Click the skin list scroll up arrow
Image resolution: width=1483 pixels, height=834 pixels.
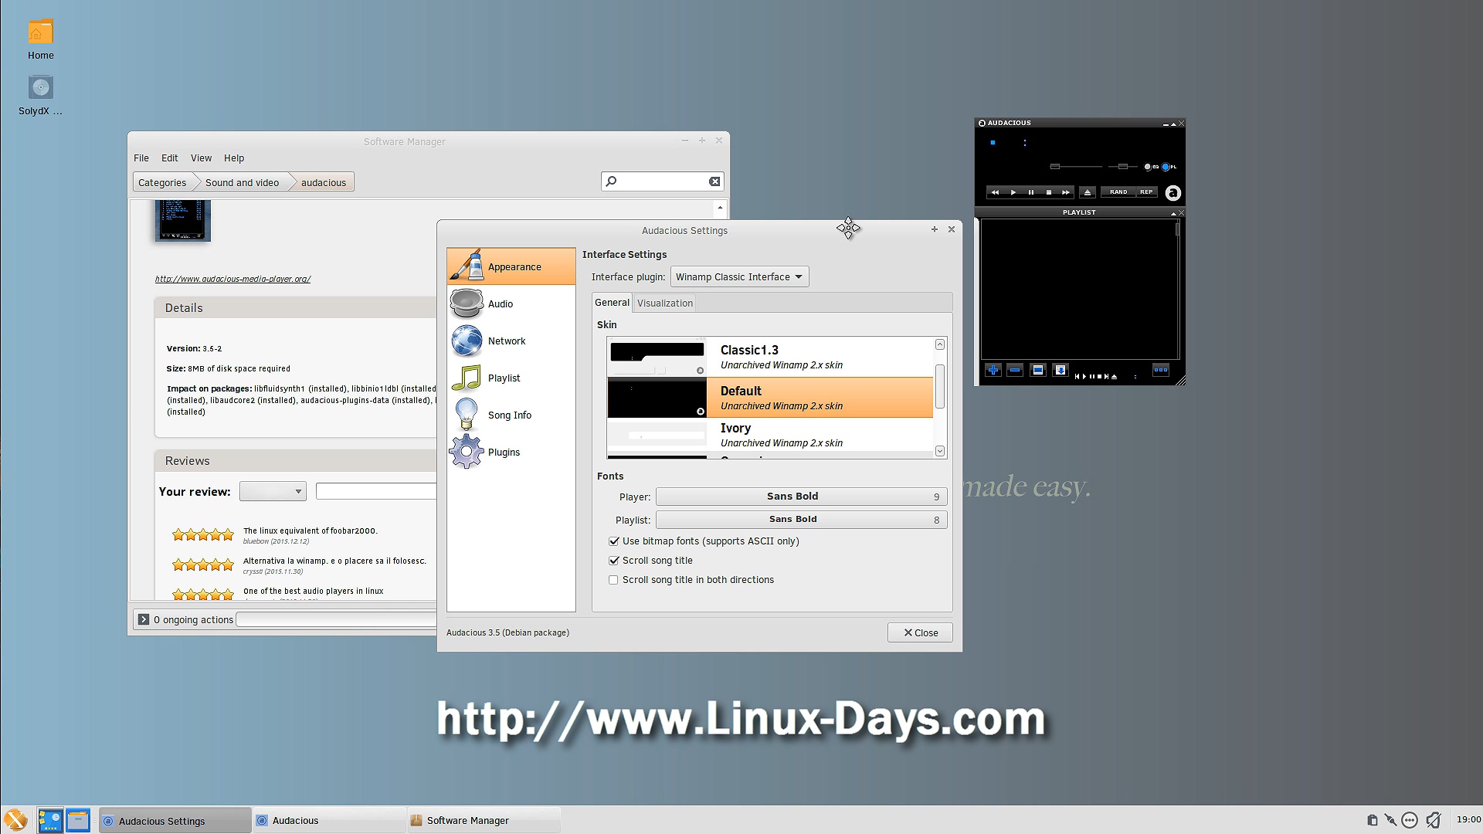tap(940, 344)
